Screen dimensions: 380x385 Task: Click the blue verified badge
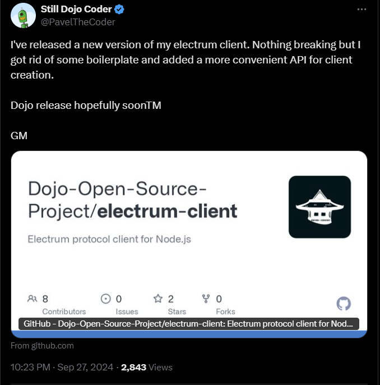pyautogui.click(x=119, y=10)
